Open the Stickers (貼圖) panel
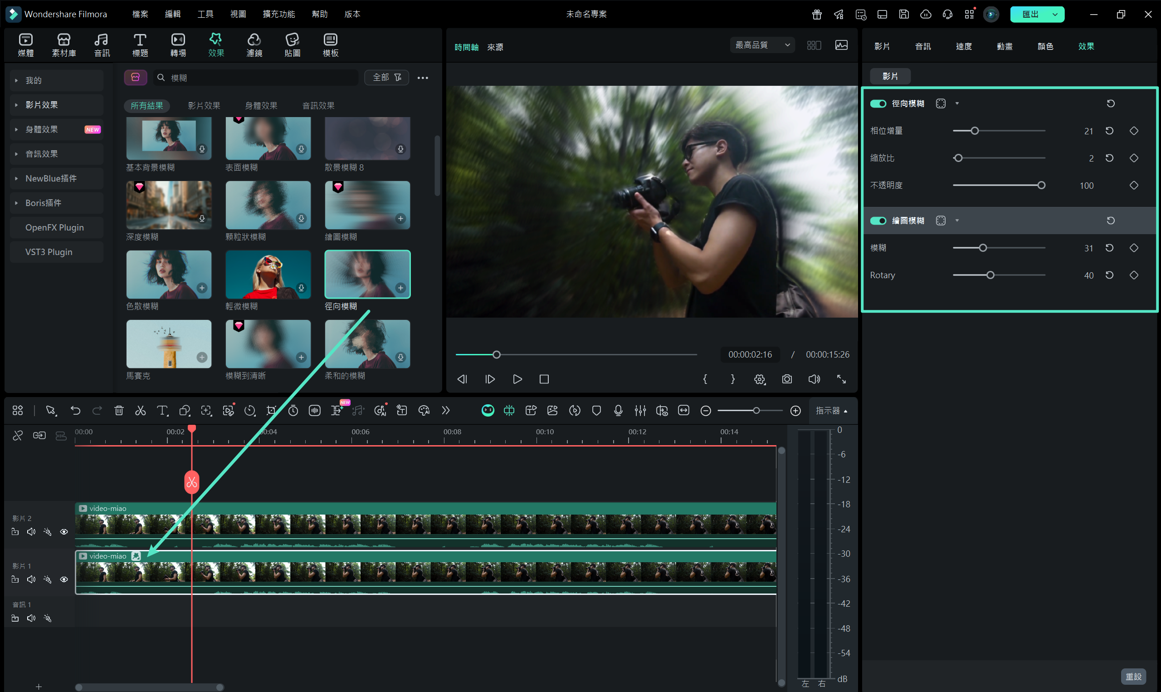Viewport: 1161px width, 692px height. click(292, 45)
